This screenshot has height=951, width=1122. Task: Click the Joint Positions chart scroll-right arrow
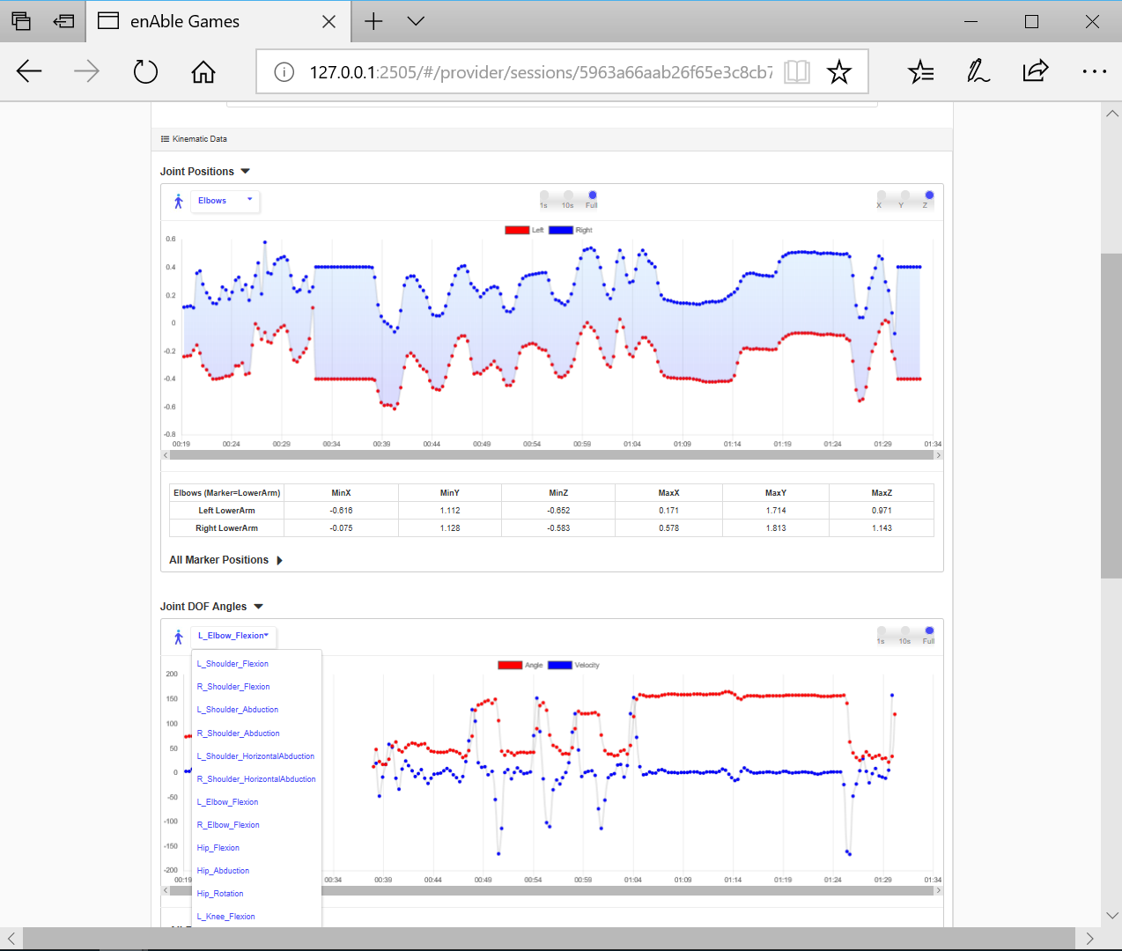point(939,455)
